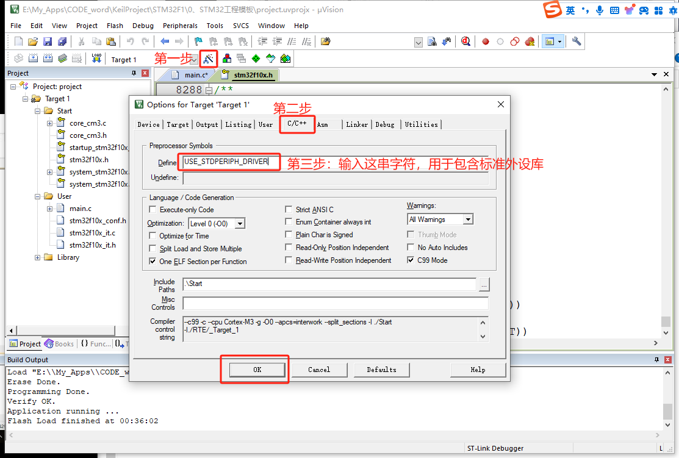The image size is (679, 458).
Task: Open Sogou soft keyboard icon
Action: [614, 10]
